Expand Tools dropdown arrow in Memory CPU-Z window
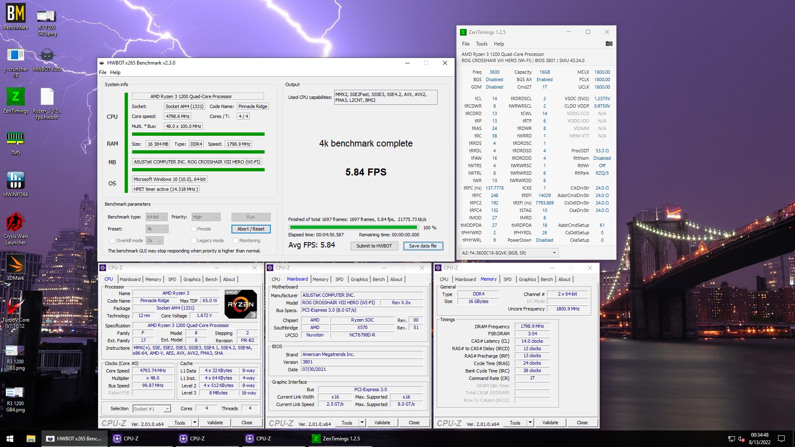 tap(530, 423)
